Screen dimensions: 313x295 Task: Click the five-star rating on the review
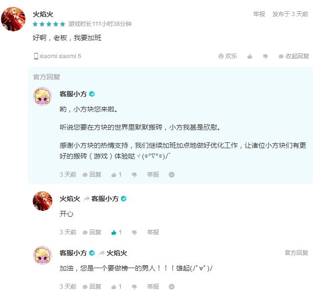pyautogui.click(x=49, y=24)
